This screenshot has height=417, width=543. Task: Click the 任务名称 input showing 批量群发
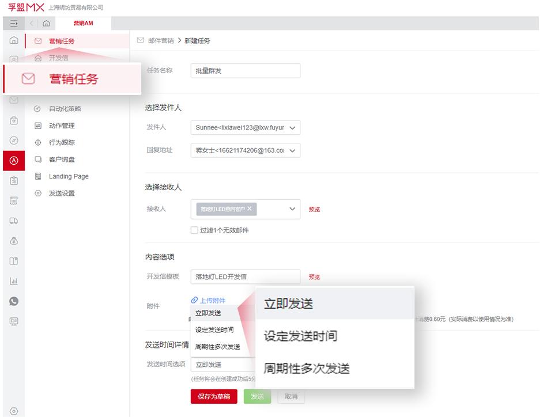click(x=245, y=70)
